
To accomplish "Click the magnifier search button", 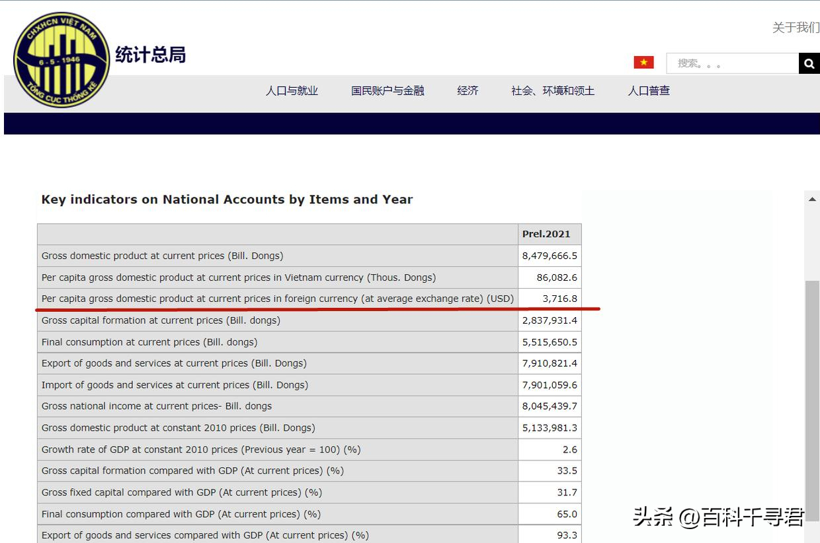I will [x=809, y=63].
